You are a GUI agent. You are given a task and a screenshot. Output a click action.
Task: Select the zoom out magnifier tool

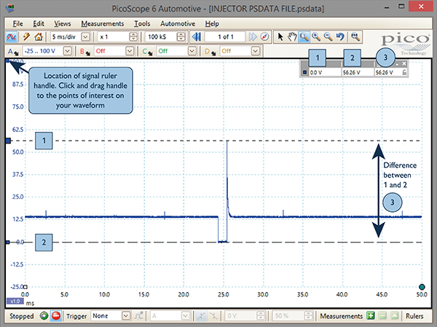pyautogui.click(x=328, y=37)
